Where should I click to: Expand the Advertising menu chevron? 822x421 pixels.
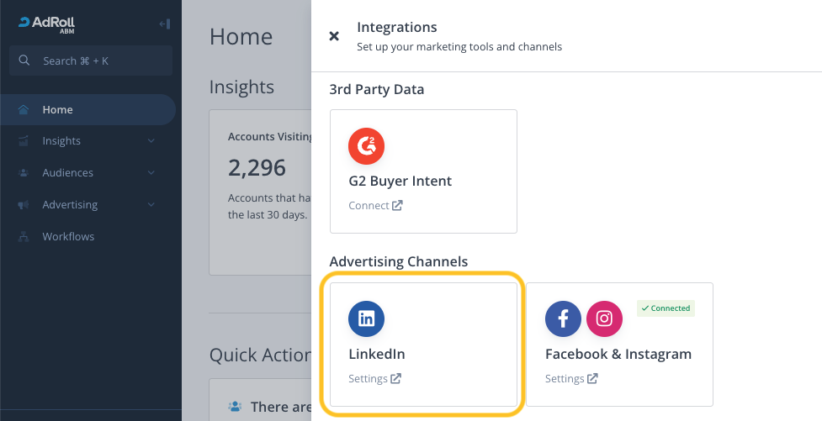[x=151, y=205]
